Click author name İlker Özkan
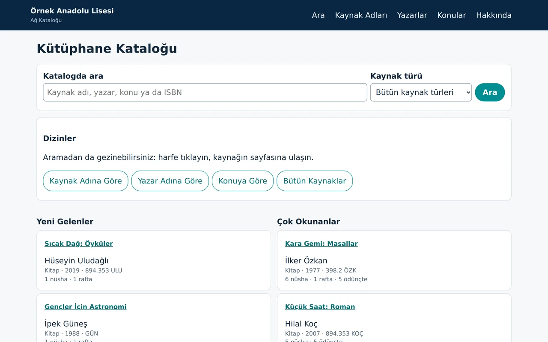The height and width of the screenshot is (342, 548). 306,261
